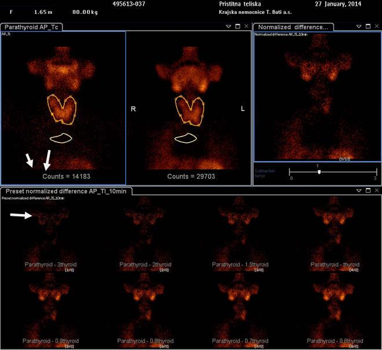
Task: Maximize the Normalized difference panel
Action: click(x=368, y=27)
